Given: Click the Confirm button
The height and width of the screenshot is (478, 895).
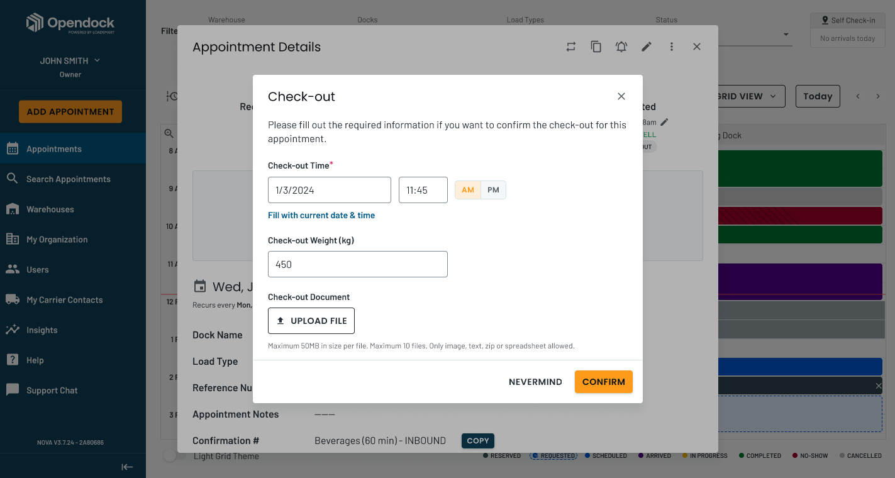Looking at the screenshot, I should click(x=603, y=382).
